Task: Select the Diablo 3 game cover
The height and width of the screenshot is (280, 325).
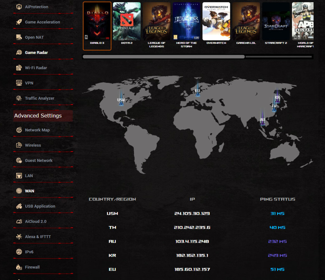Action: 97,21
